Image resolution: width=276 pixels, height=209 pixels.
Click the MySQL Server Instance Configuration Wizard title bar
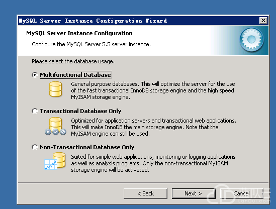click(139, 21)
